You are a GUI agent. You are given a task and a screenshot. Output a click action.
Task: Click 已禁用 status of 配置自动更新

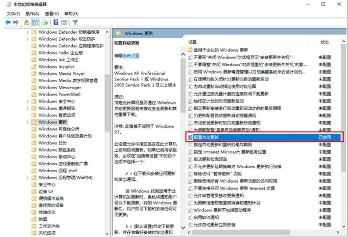coord(325,138)
